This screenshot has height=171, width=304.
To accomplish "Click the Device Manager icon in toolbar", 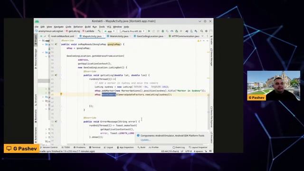I will (191, 31).
